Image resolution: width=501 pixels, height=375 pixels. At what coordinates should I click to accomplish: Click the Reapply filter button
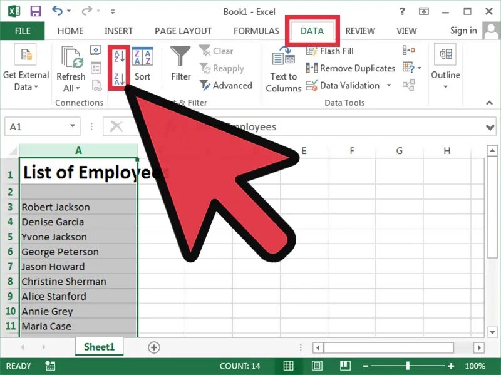pos(222,68)
